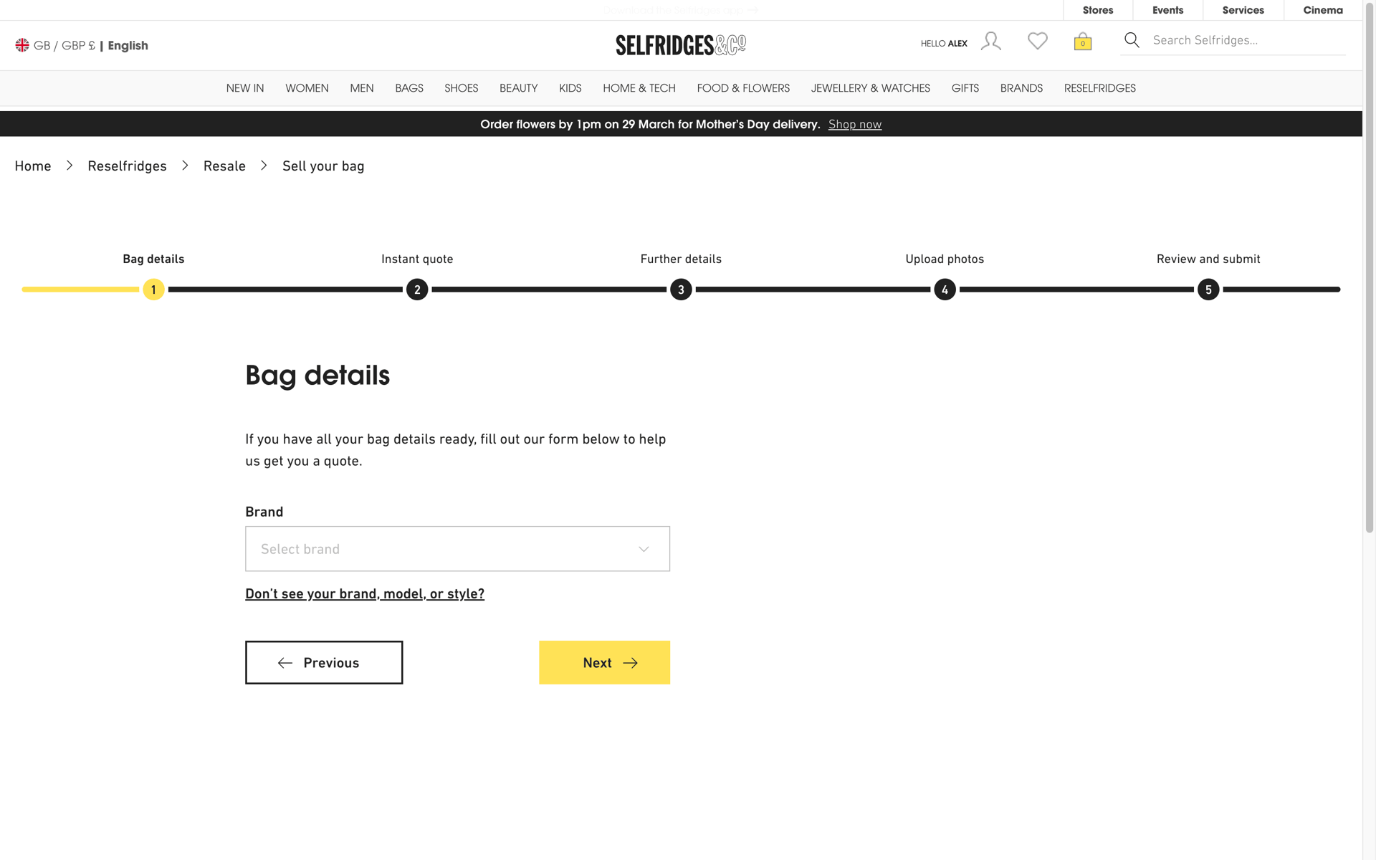Click the left arrow in Previous button
The width and height of the screenshot is (1376, 860).
(x=285, y=663)
